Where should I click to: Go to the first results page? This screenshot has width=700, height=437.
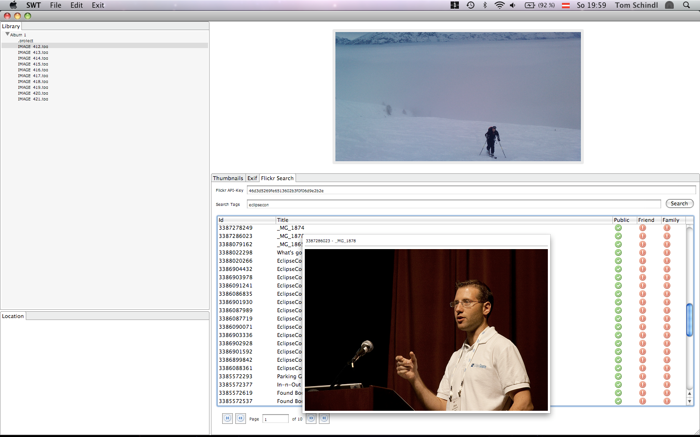[x=227, y=418]
